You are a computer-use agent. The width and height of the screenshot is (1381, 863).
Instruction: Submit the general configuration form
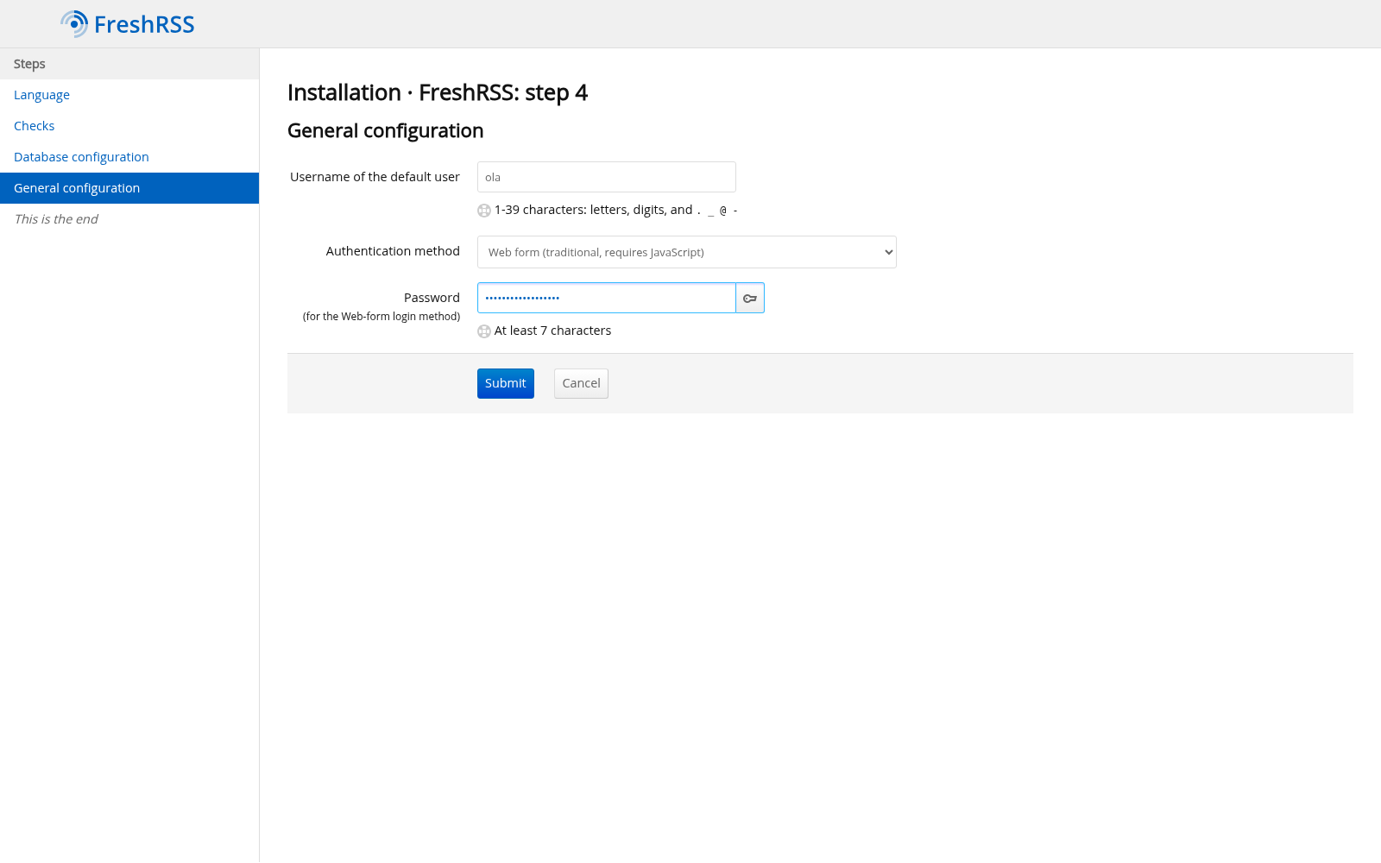[506, 383]
